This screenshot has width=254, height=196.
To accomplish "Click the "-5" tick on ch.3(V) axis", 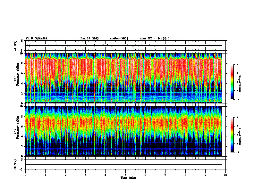I will (21, 169).
